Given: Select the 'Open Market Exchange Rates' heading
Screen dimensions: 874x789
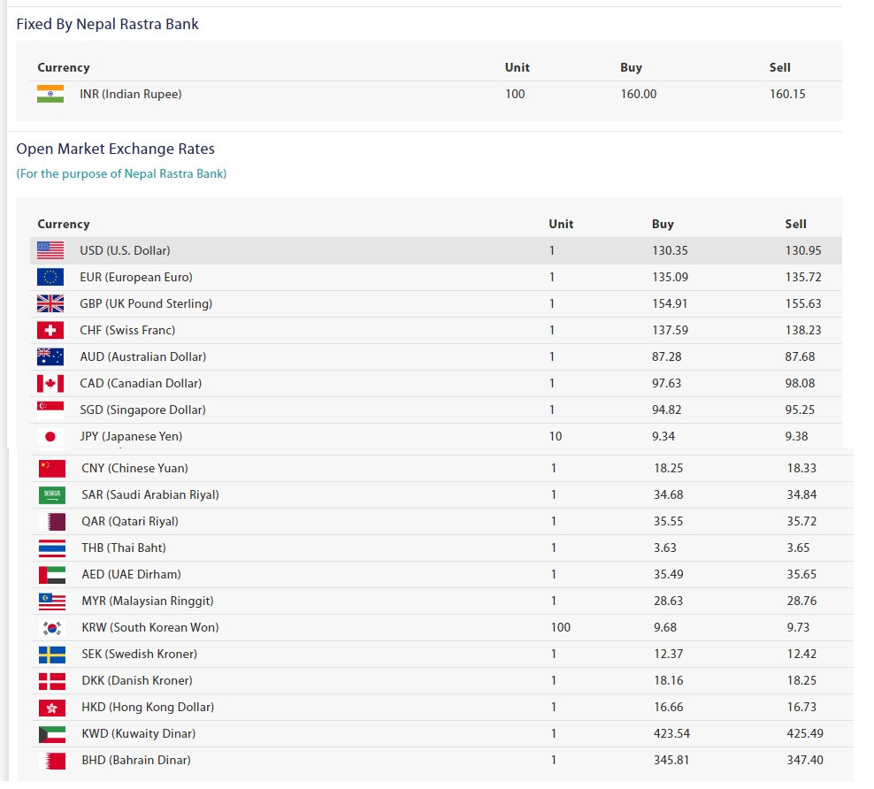Looking at the screenshot, I should point(115,149).
